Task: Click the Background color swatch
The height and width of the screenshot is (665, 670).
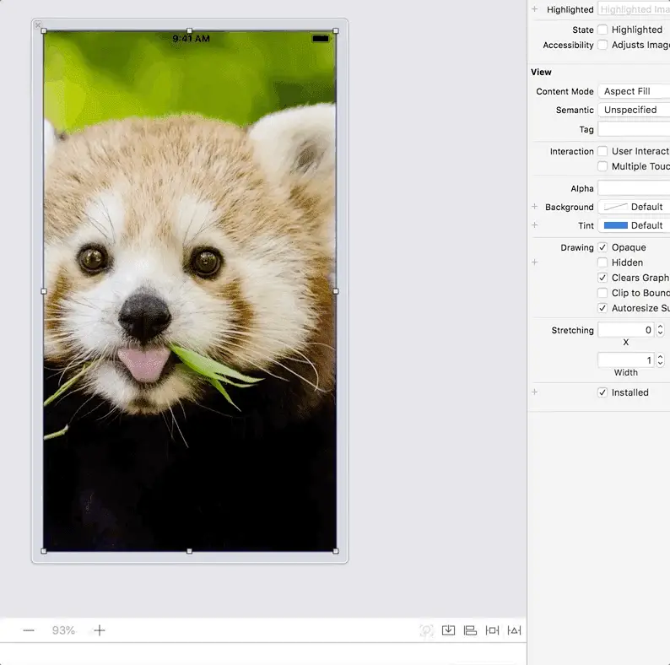Action: point(615,207)
